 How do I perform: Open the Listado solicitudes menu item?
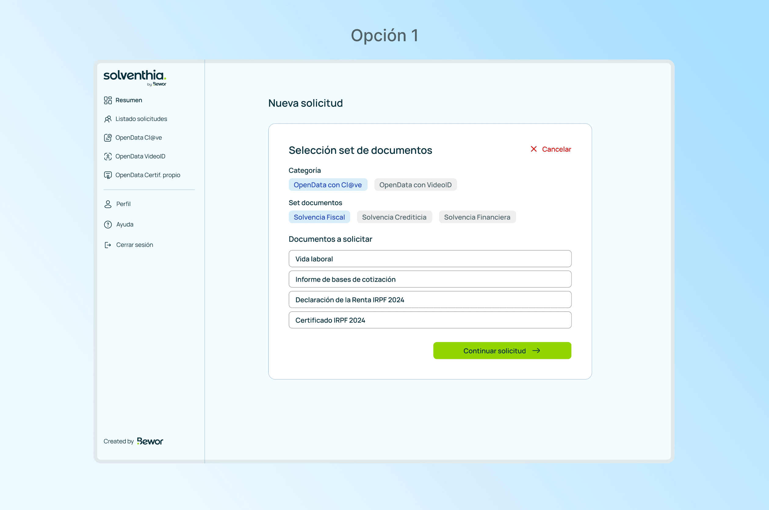[141, 119]
